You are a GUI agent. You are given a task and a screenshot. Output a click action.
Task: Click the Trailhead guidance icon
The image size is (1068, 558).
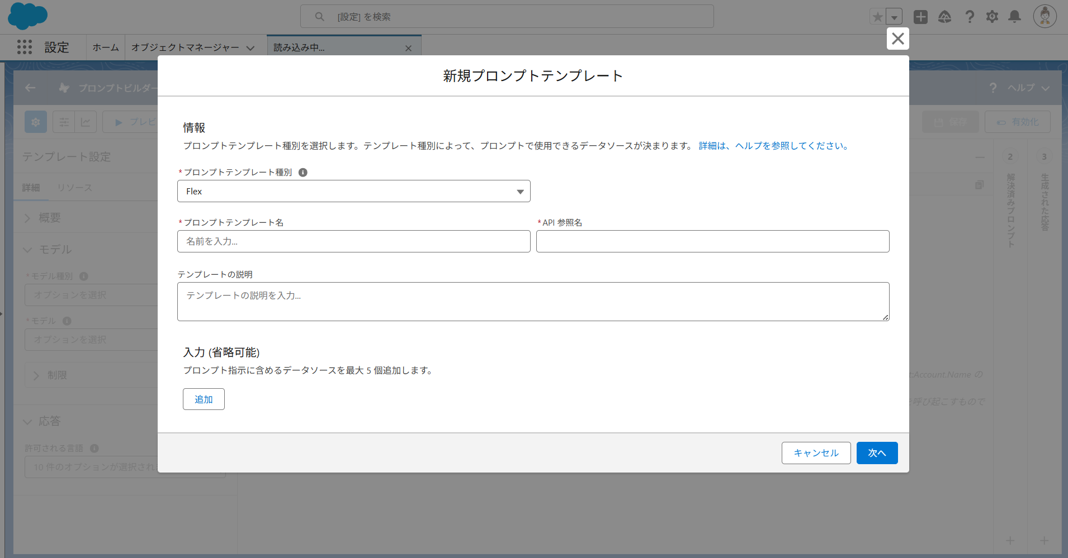[944, 16]
